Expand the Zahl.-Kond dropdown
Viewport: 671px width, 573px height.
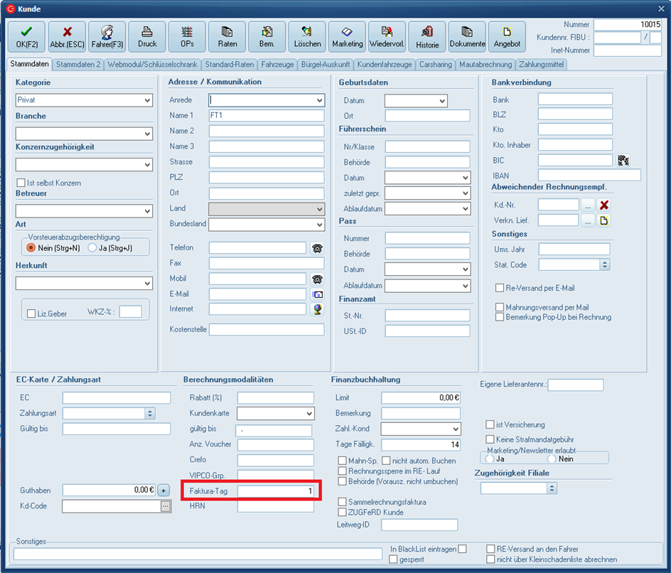point(455,429)
